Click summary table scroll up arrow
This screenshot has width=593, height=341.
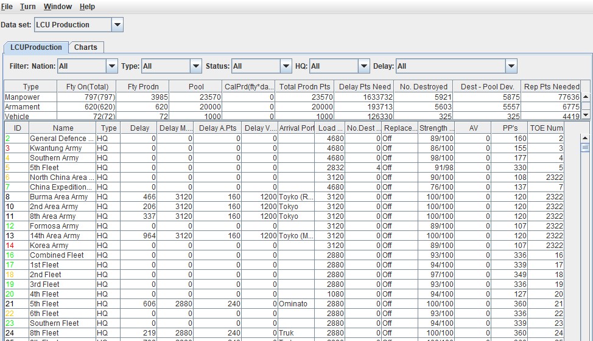(586, 97)
